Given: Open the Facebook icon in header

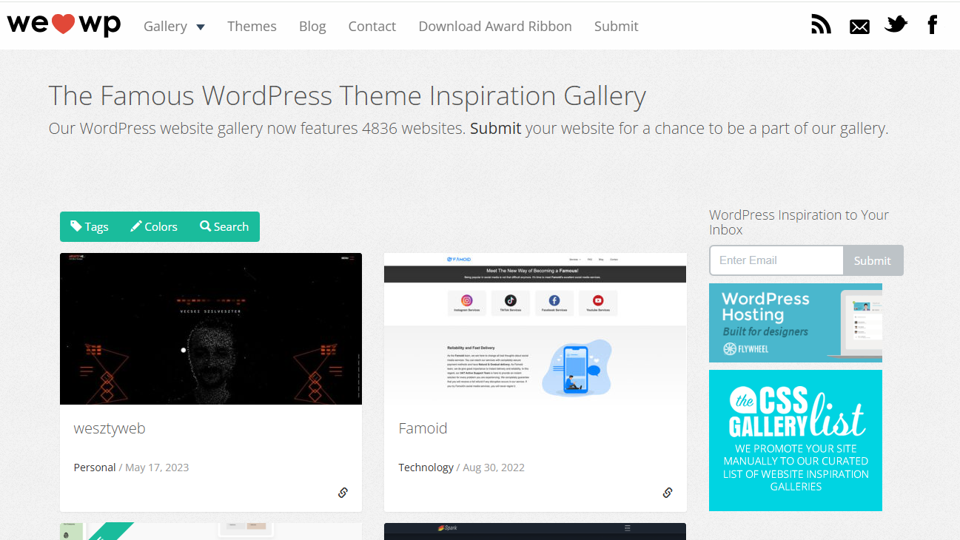Looking at the screenshot, I should click(x=933, y=25).
